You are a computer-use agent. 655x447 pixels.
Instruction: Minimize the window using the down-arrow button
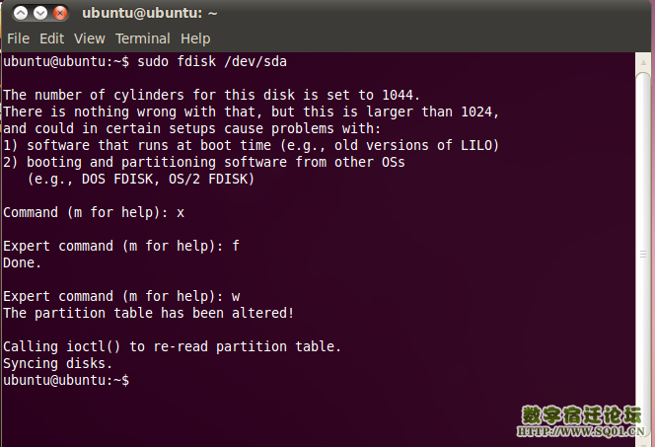click(40, 14)
